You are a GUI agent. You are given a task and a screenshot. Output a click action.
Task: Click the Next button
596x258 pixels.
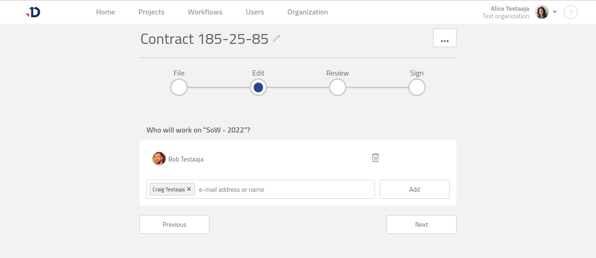click(421, 224)
